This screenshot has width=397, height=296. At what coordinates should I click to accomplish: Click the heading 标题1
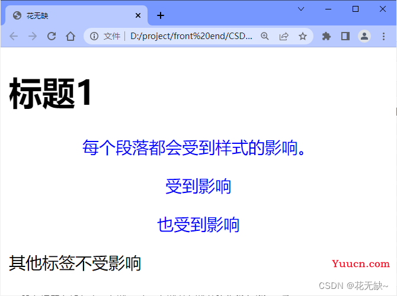tap(50, 94)
